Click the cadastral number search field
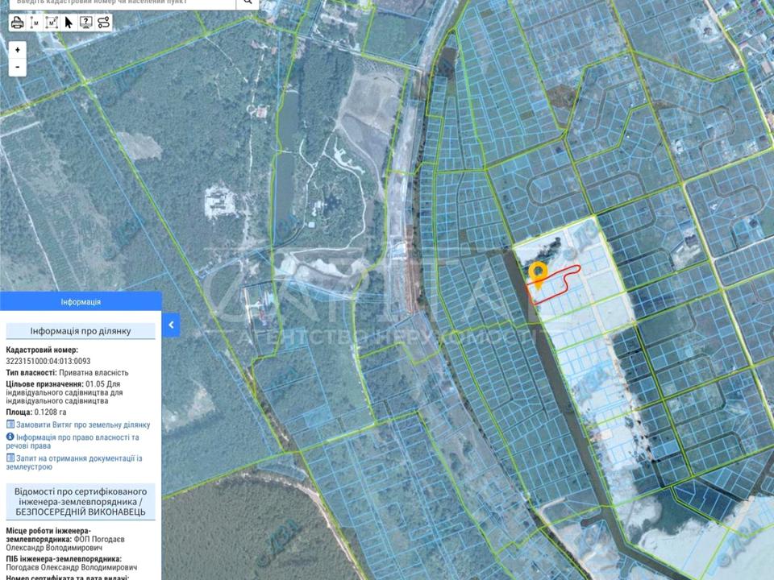Viewport: 774px width, 580px height. [121, 3]
